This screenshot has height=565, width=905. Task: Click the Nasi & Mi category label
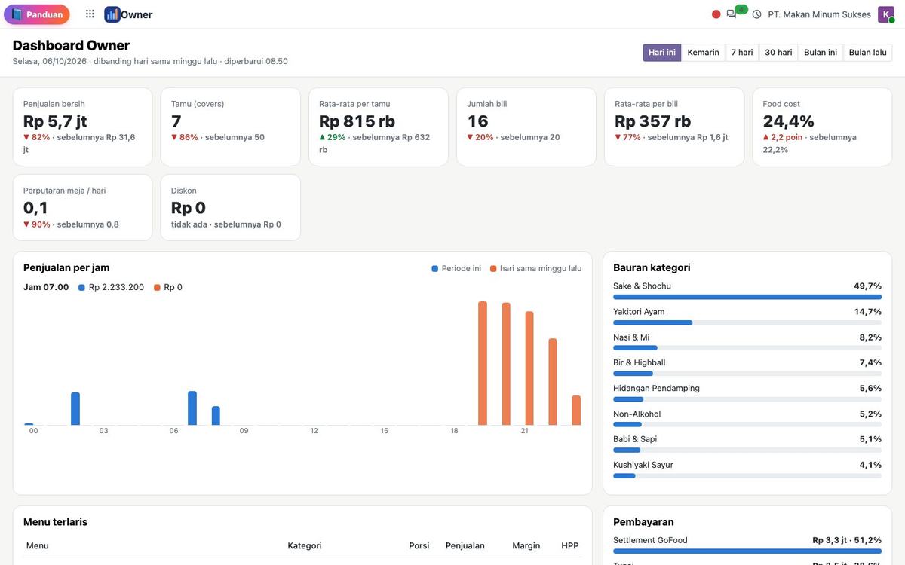pos(631,337)
